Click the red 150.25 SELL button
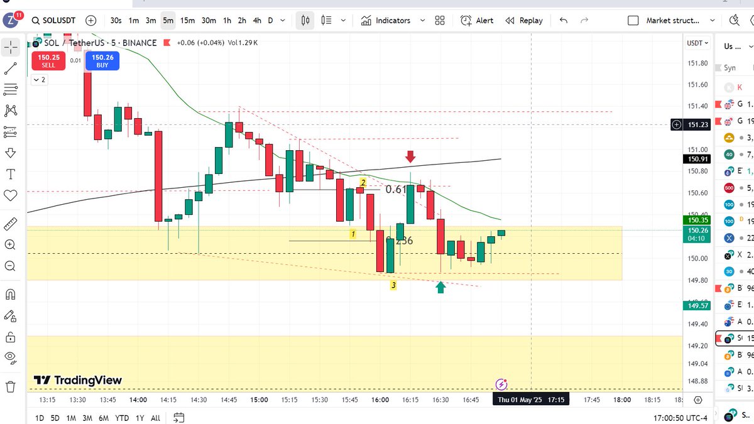 click(x=48, y=60)
